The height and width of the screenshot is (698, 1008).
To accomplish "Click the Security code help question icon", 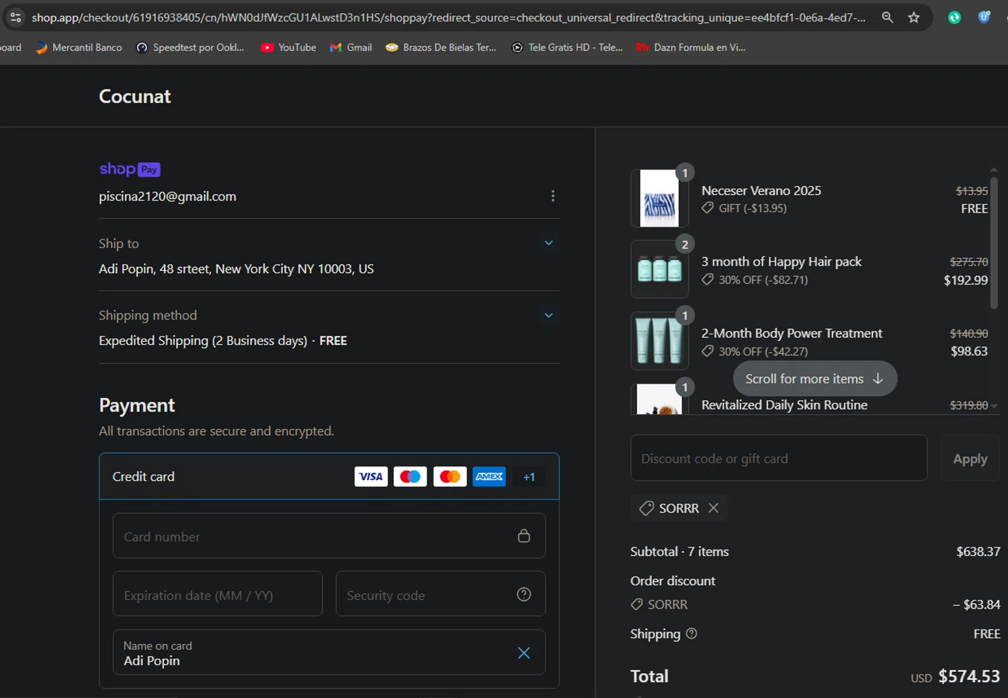I will coord(523,594).
